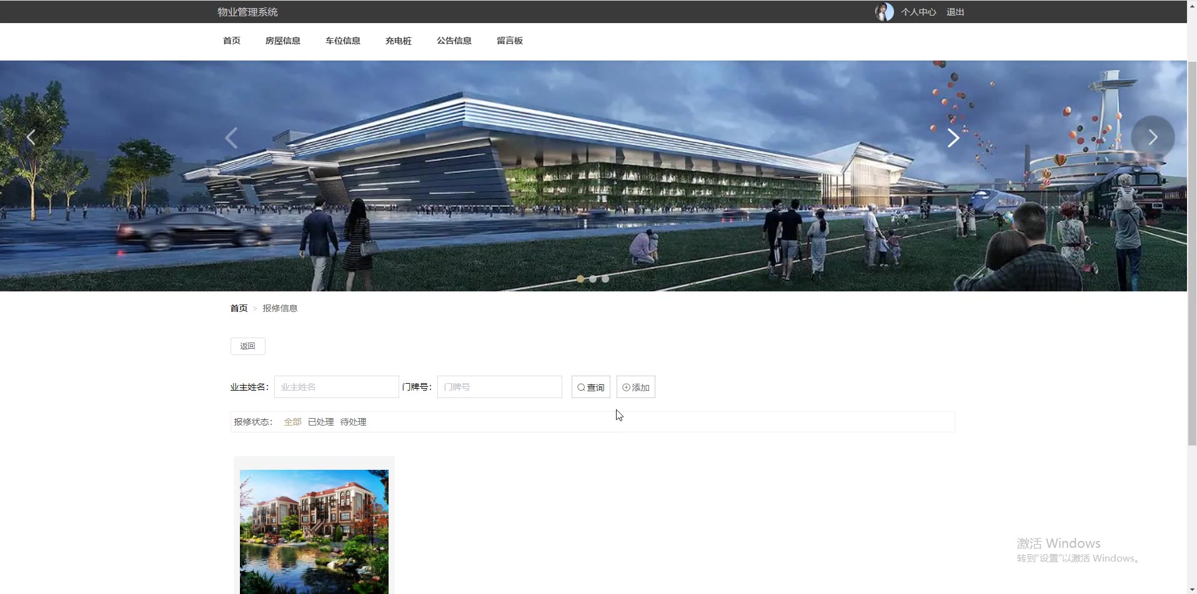Click the grey previous chevron above the building roof
Image resolution: width=1197 pixels, height=594 pixels.
[231, 138]
